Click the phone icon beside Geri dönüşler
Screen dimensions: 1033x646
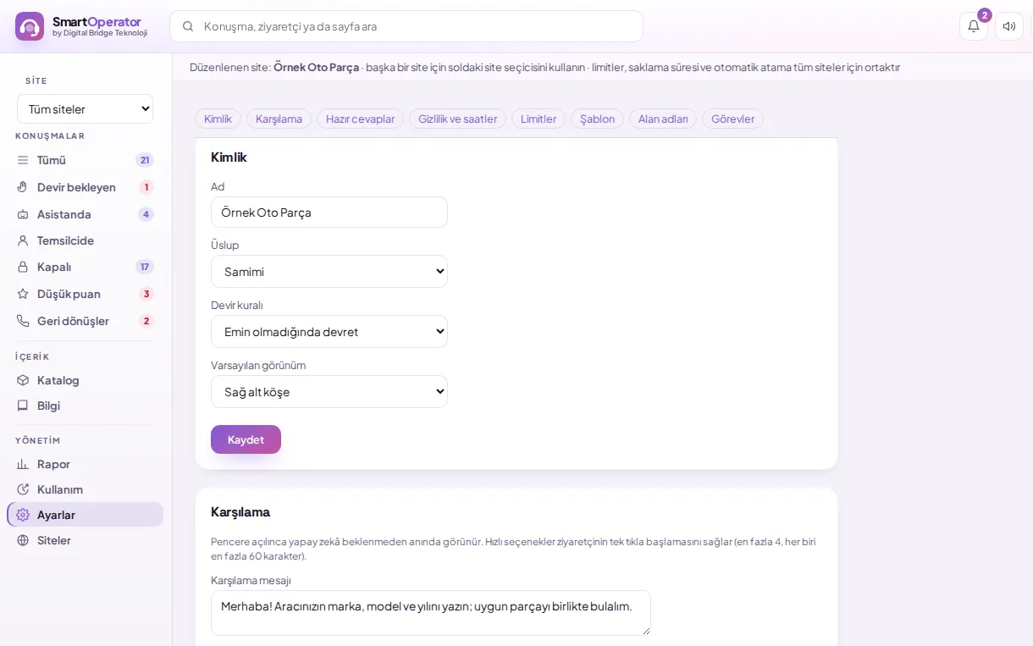pos(23,321)
